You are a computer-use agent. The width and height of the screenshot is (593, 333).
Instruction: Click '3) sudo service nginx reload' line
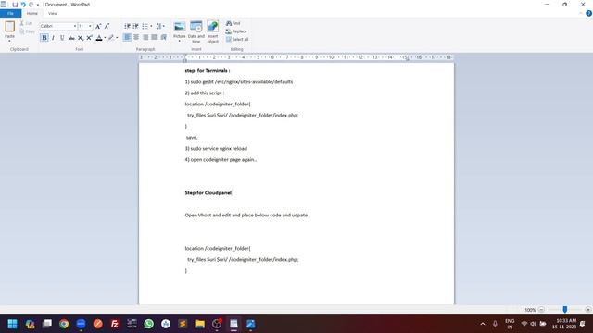pyautogui.click(x=216, y=148)
